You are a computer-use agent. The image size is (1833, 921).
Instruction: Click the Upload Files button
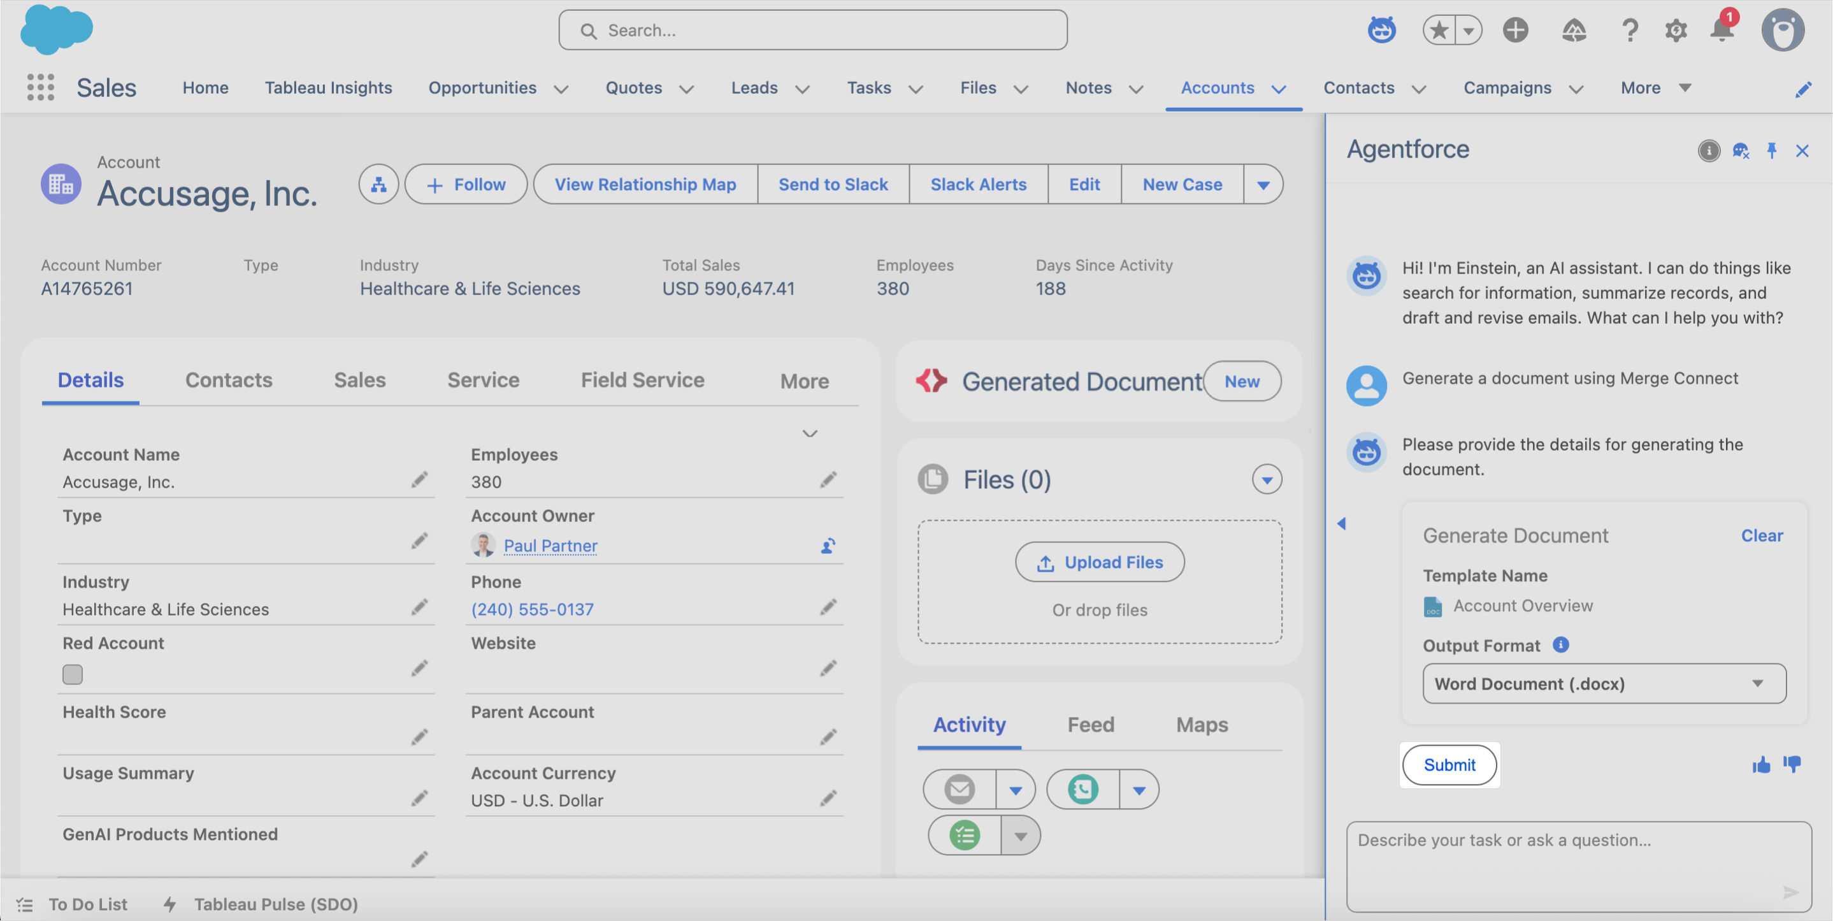coord(1100,562)
